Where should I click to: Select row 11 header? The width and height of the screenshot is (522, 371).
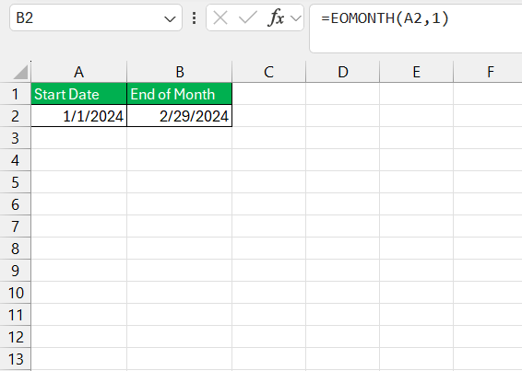pos(16,315)
